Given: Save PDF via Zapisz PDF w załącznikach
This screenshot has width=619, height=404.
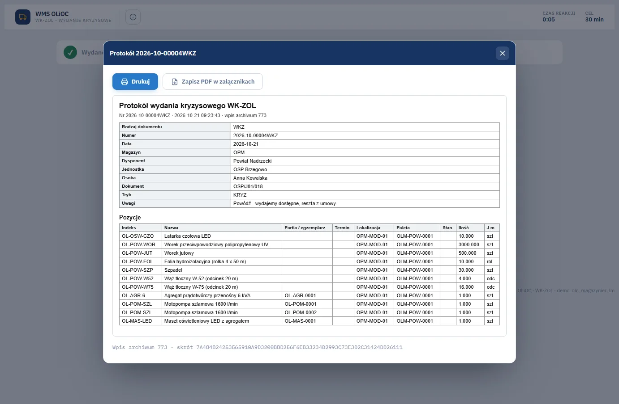Looking at the screenshot, I should pos(213,82).
